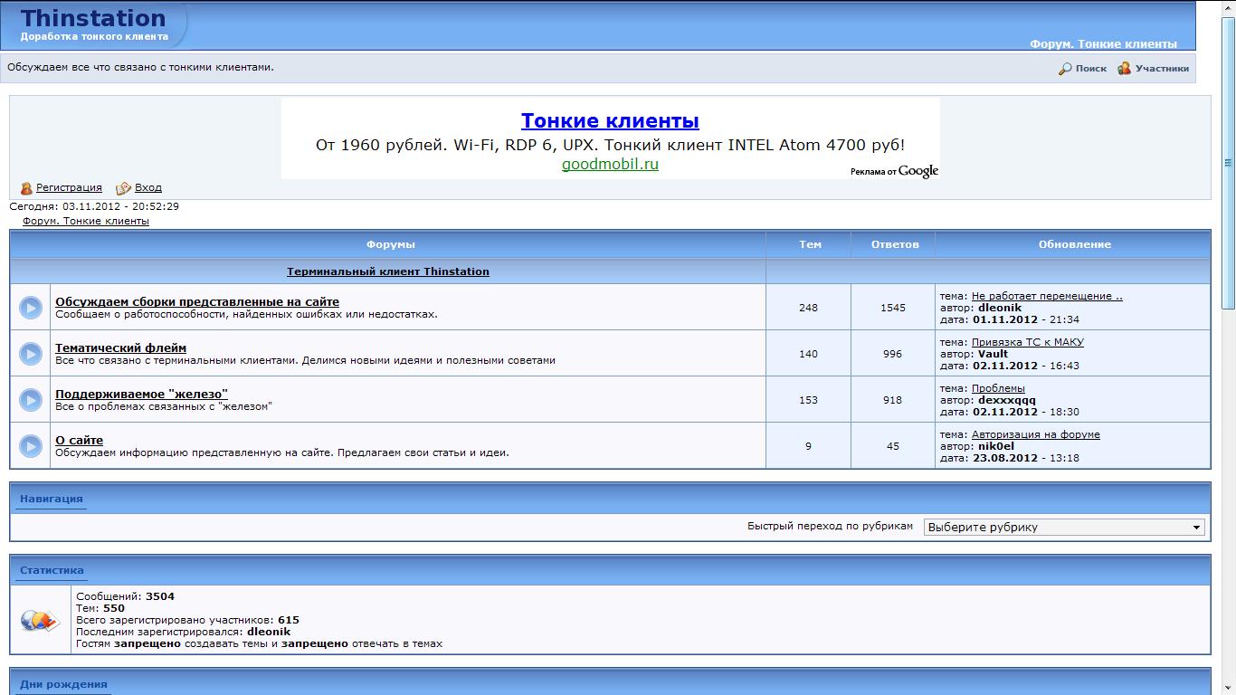Image resolution: width=1236 pixels, height=695 pixels.
Task: Click topic count 140
Action: tap(808, 354)
